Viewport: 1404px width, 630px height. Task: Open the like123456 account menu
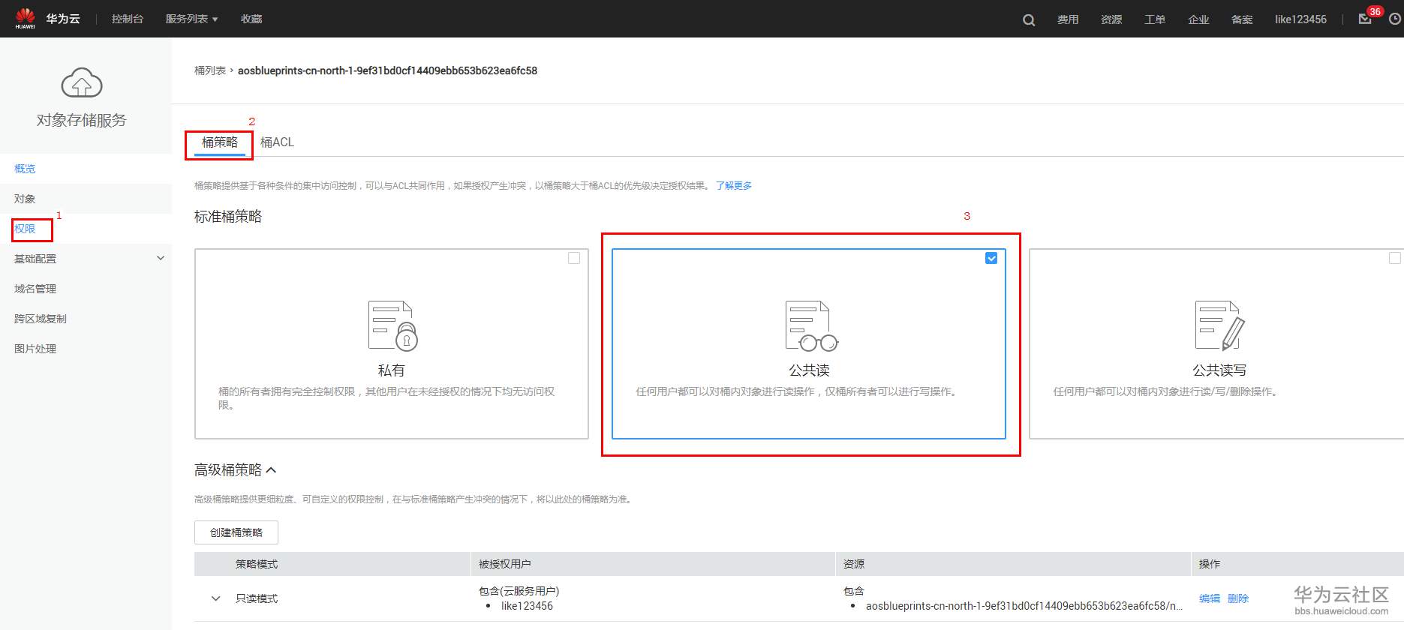[x=1300, y=19]
